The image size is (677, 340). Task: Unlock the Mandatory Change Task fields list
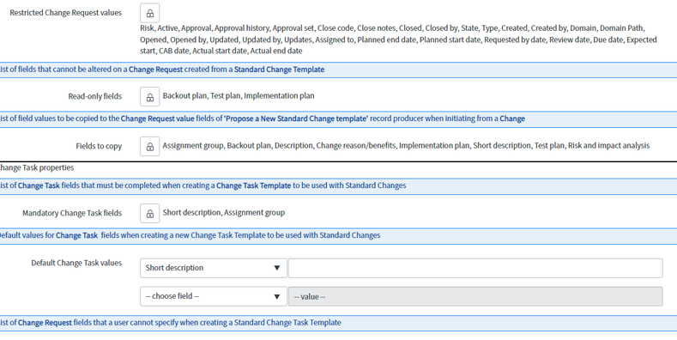coord(150,214)
